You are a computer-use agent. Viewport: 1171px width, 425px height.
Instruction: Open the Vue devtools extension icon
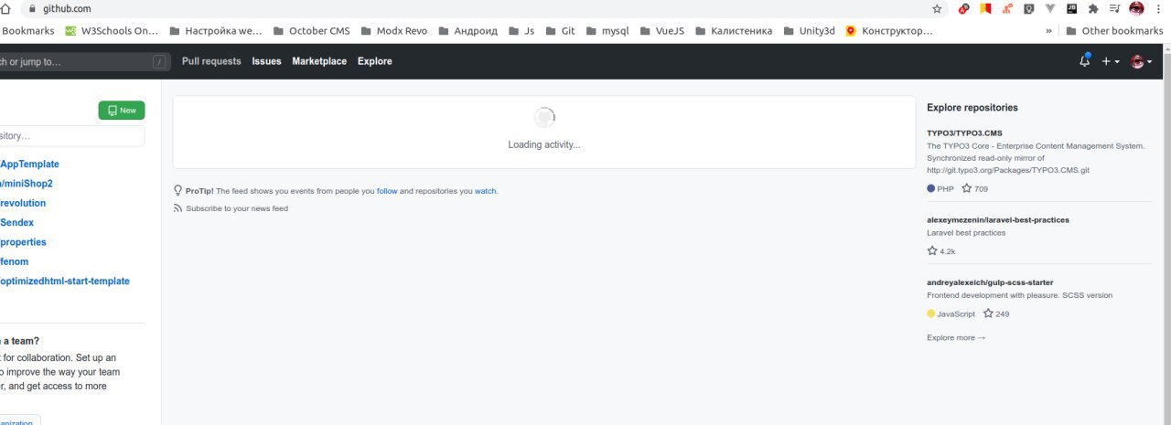click(x=1050, y=8)
